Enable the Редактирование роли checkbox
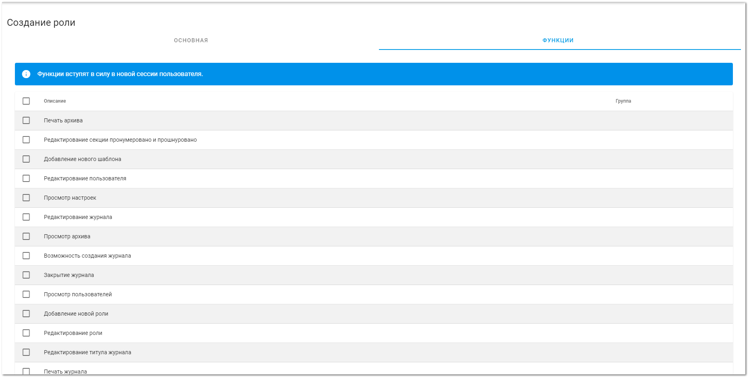The width and height of the screenshot is (749, 378). pyautogui.click(x=26, y=333)
